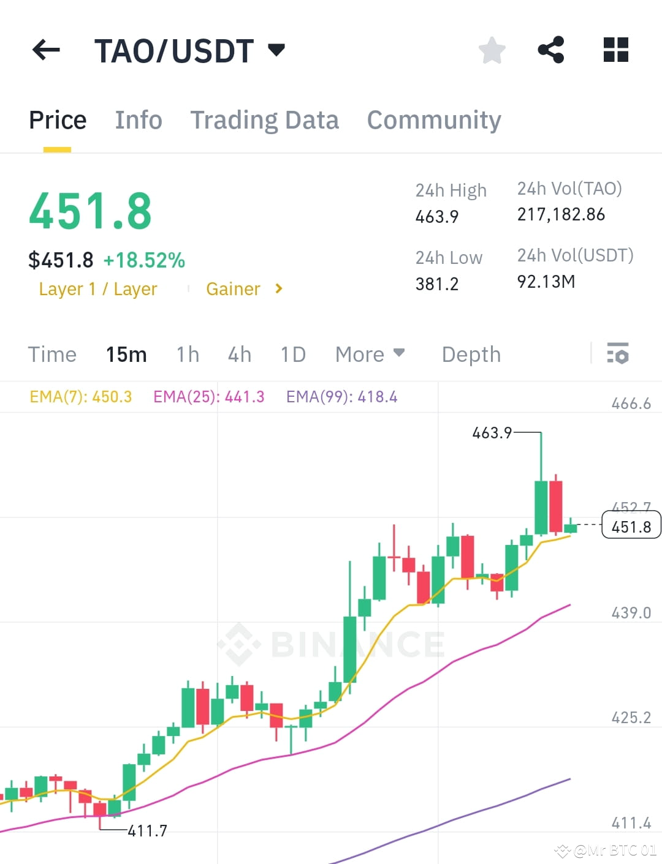Image resolution: width=662 pixels, height=864 pixels.
Task: Open the Layer 1 / Layer category link
Action: (x=97, y=288)
